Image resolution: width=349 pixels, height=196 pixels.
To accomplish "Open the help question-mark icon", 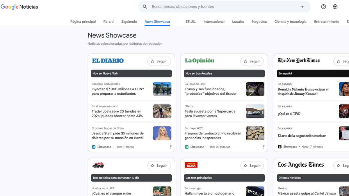I will coord(323,7).
